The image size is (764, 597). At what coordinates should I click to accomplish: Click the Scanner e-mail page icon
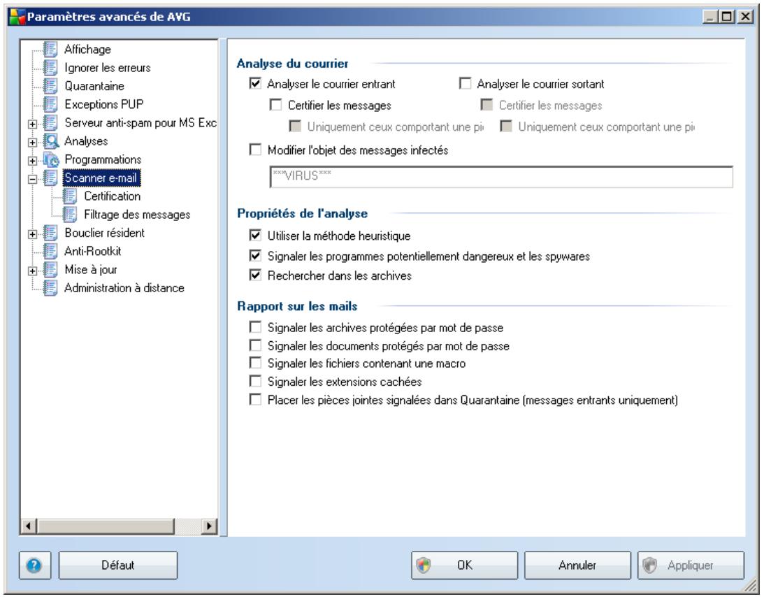[x=50, y=178]
